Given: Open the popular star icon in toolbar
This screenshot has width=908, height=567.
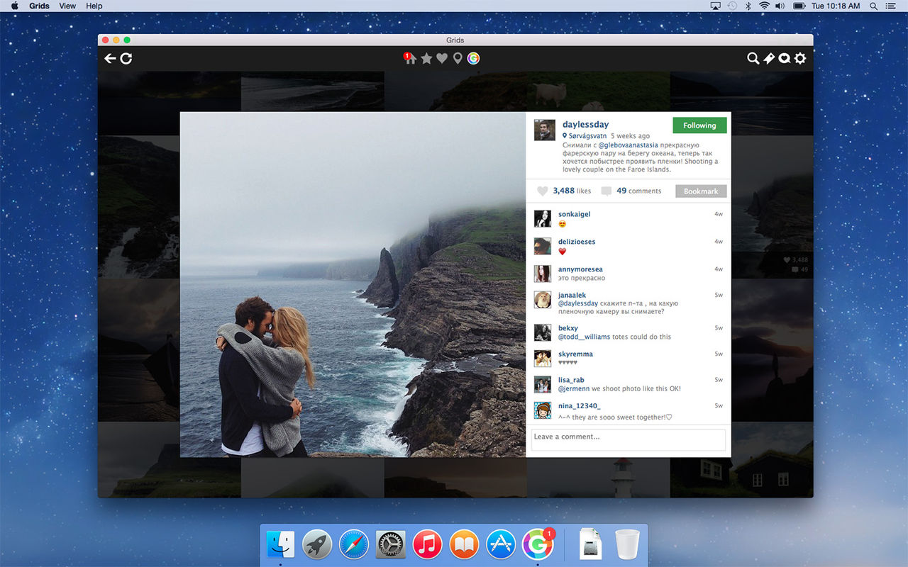Looking at the screenshot, I should click(x=426, y=59).
